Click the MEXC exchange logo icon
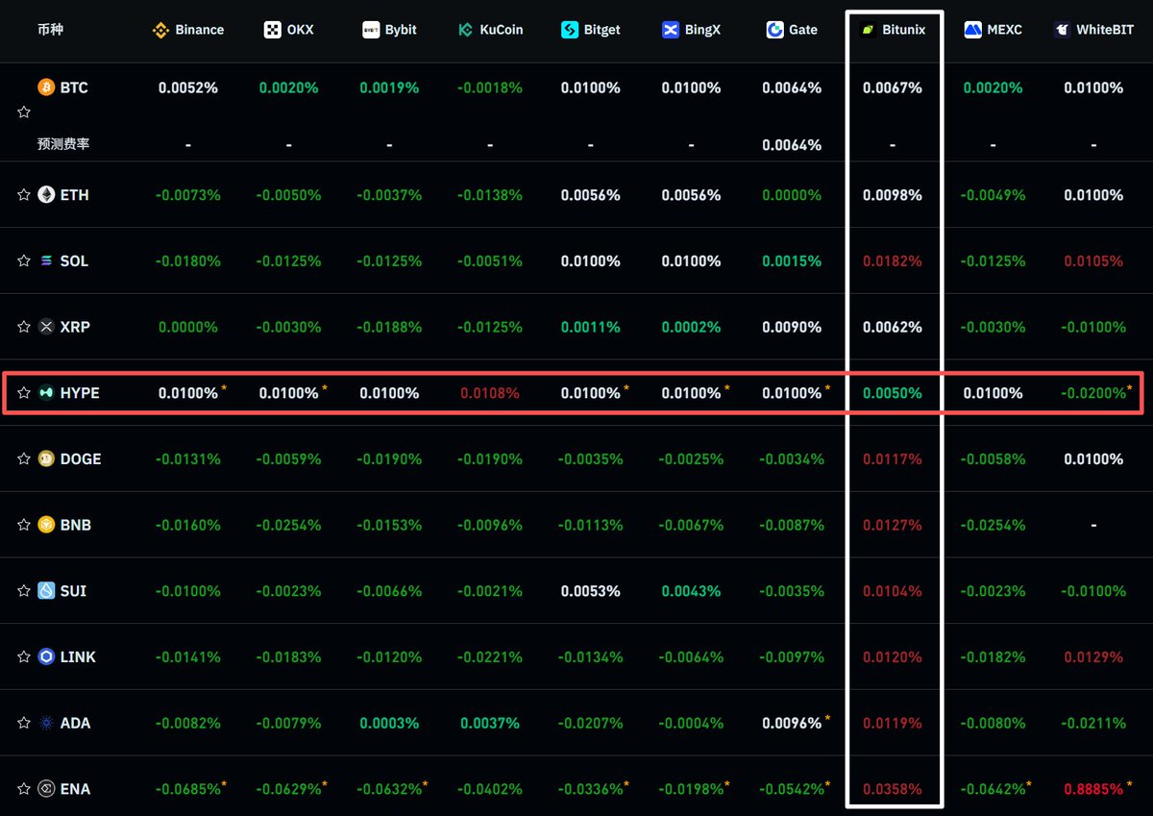The image size is (1153, 816). [972, 30]
